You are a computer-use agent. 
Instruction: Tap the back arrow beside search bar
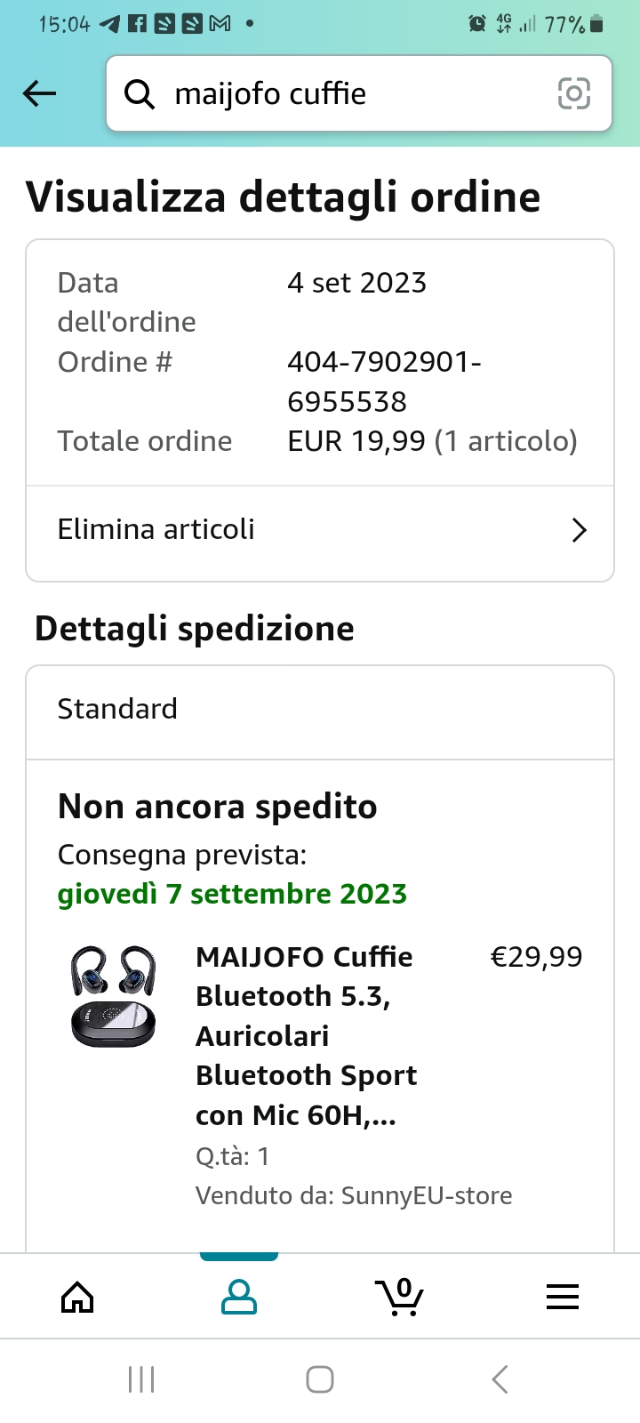(x=40, y=93)
